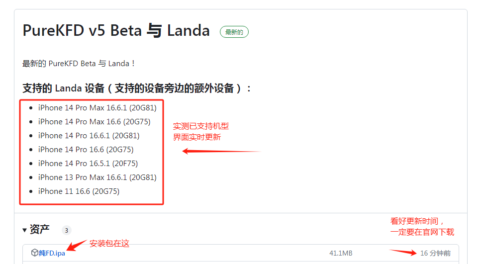486x264 pixels.
Task: Click the iPhone 14 Pro 16.6 (20G75) item
Action: [86, 150]
